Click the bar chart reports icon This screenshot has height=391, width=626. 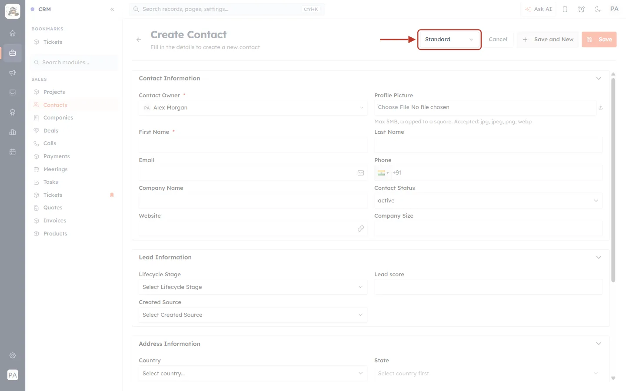[x=13, y=132]
